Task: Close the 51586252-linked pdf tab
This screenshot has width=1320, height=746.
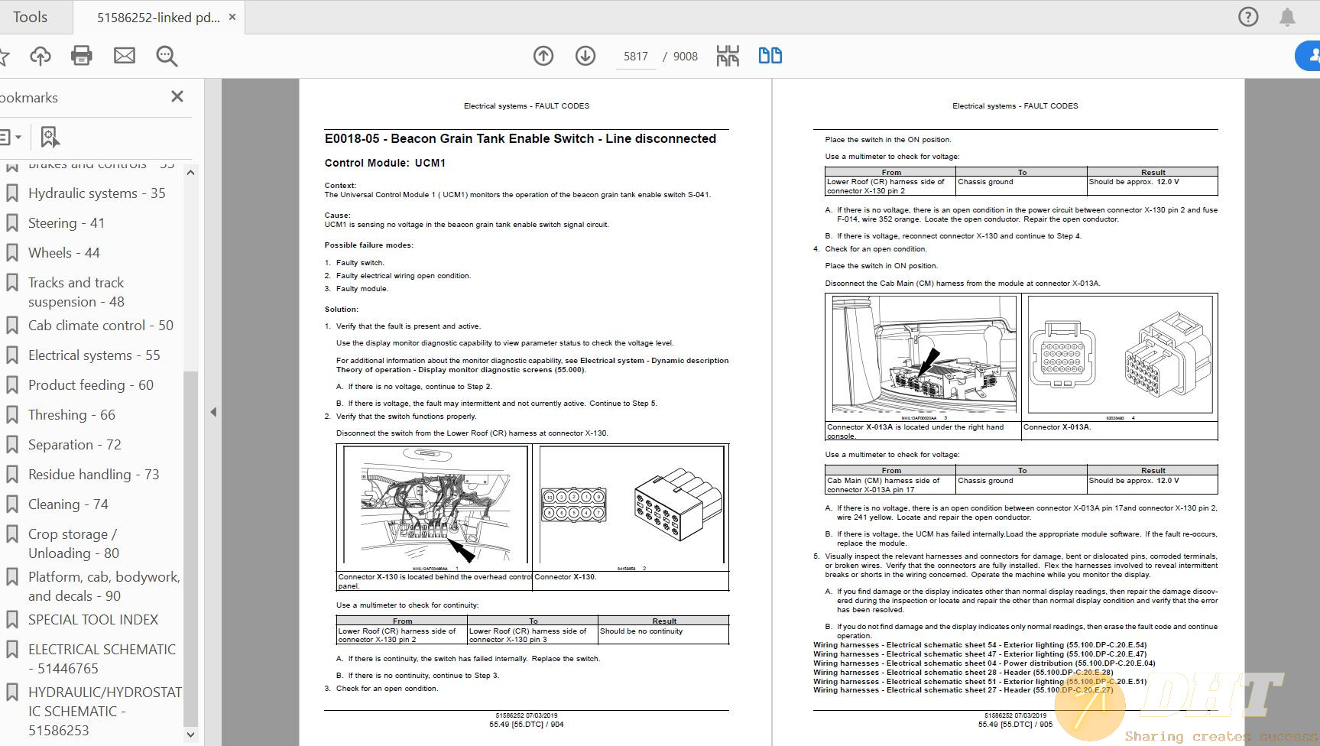Action: click(x=232, y=17)
